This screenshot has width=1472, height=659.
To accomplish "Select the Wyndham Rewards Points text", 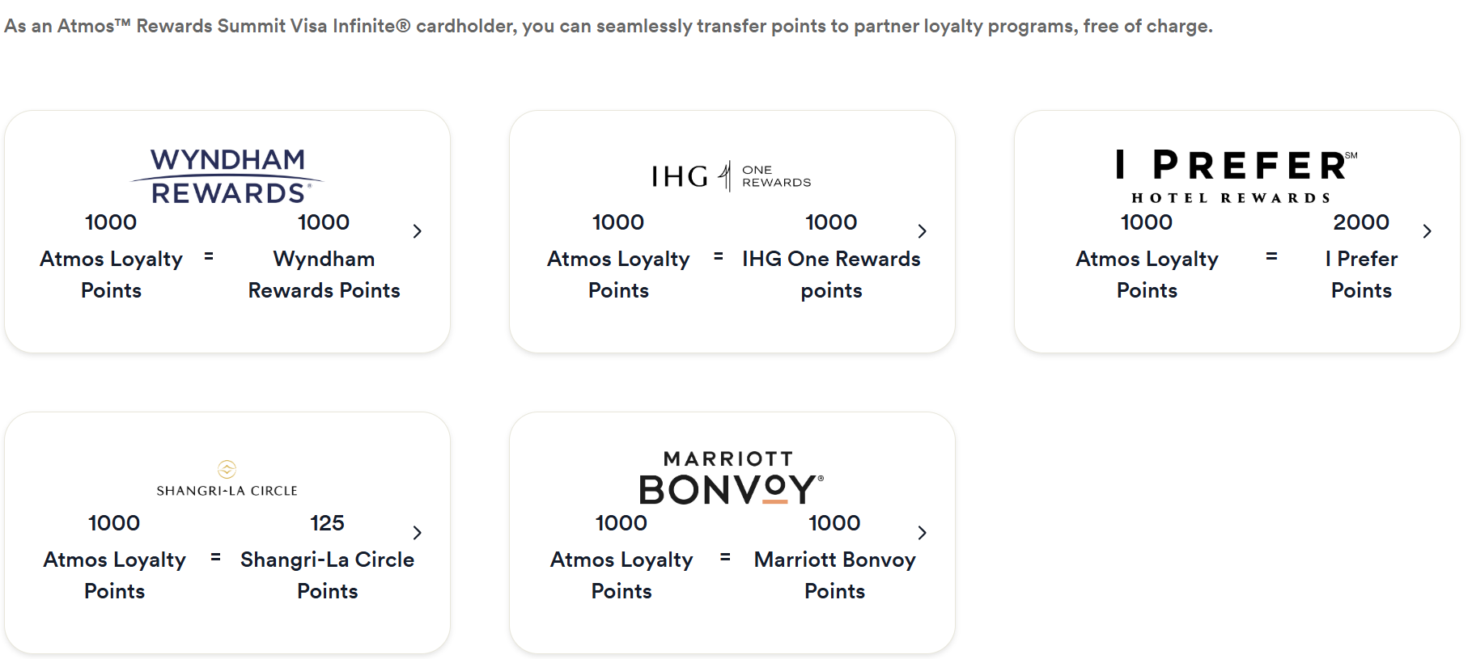I will (x=325, y=274).
